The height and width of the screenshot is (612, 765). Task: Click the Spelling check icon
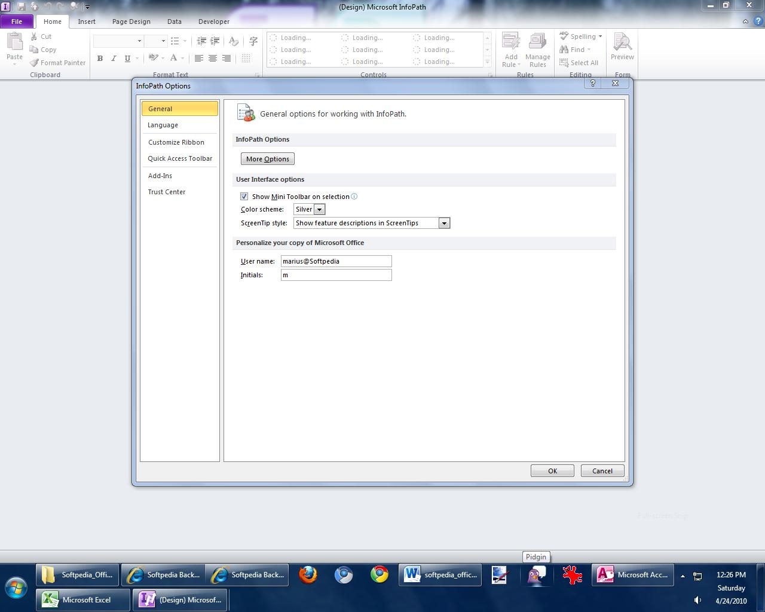(x=564, y=36)
